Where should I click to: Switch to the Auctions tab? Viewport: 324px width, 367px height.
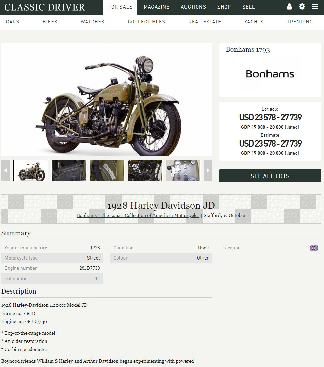coord(193,7)
